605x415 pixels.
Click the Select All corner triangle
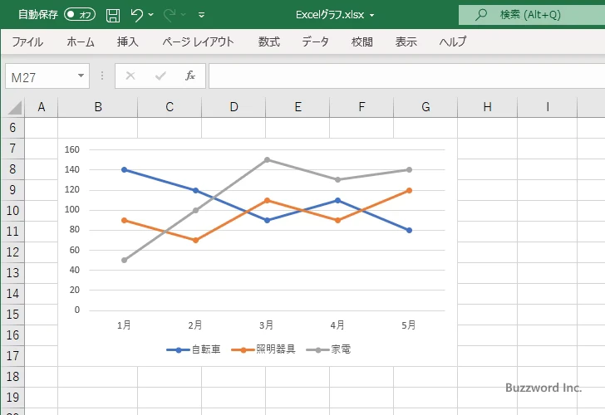[15, 108]
